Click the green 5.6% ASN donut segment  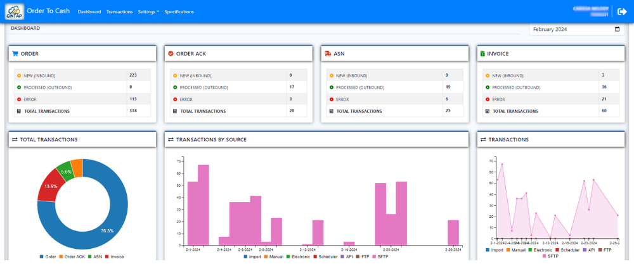66,171
